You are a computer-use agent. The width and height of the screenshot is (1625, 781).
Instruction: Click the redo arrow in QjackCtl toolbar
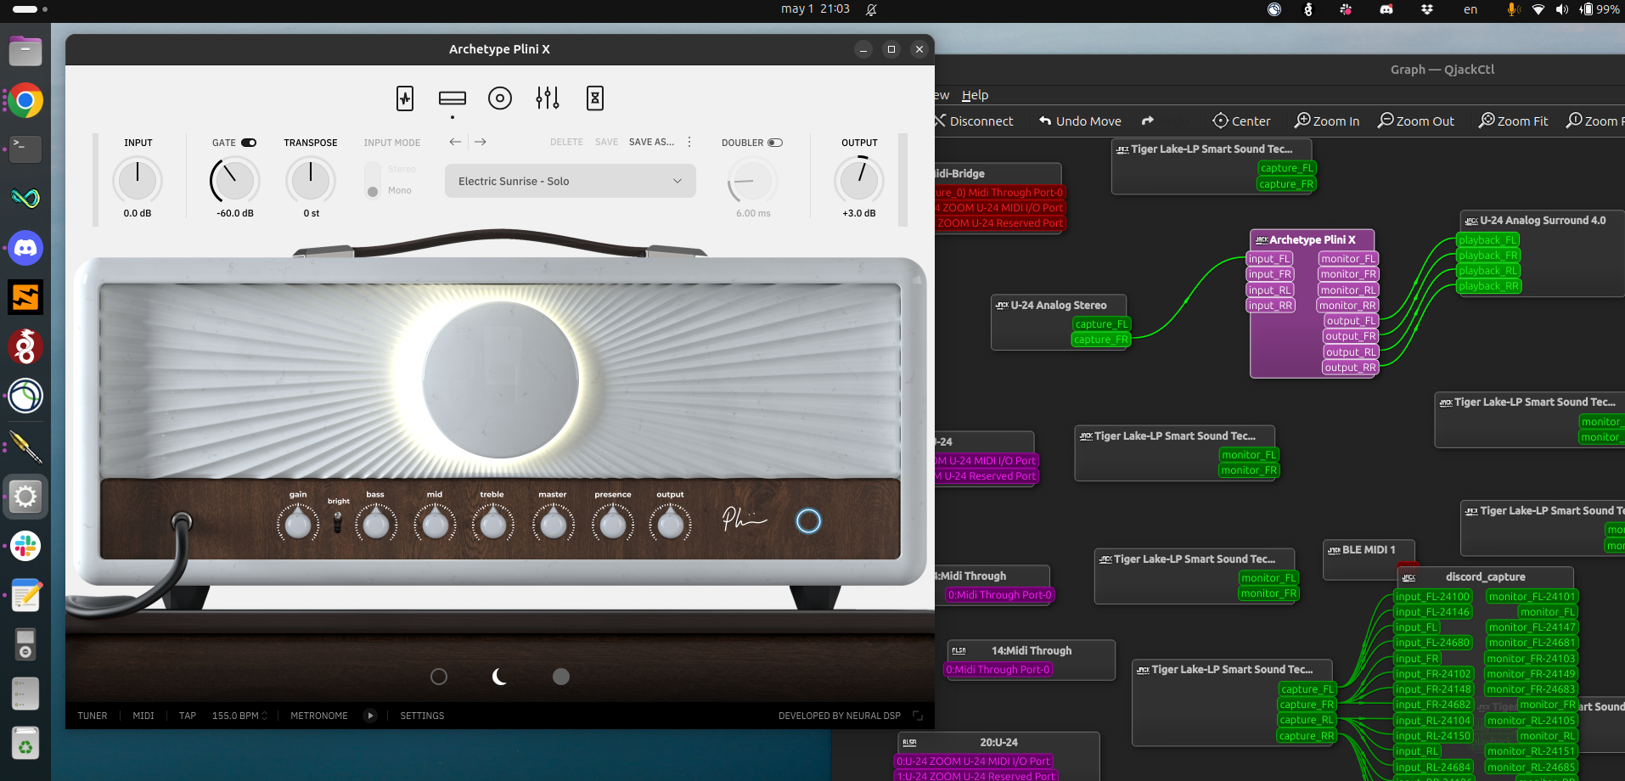click(x=1148, y=121)
